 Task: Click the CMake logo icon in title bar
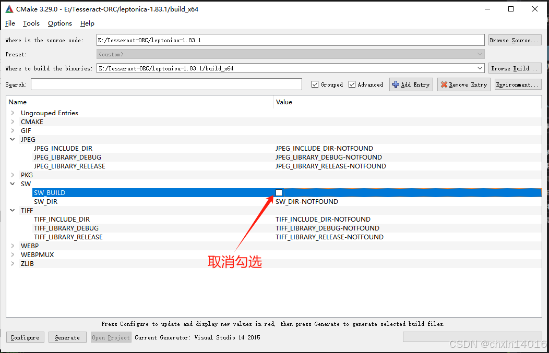(9, 9)
